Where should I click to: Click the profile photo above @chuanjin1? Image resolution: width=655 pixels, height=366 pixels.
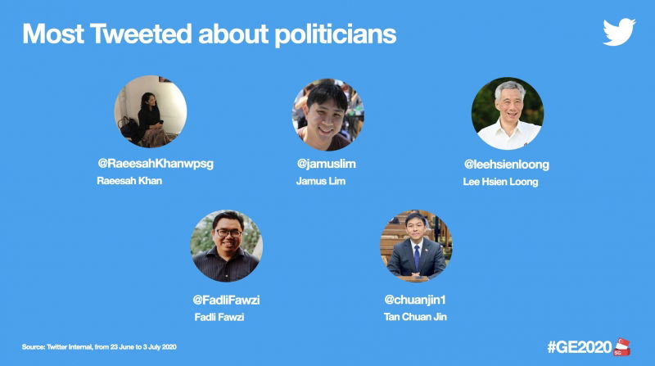tap(416, 246)
